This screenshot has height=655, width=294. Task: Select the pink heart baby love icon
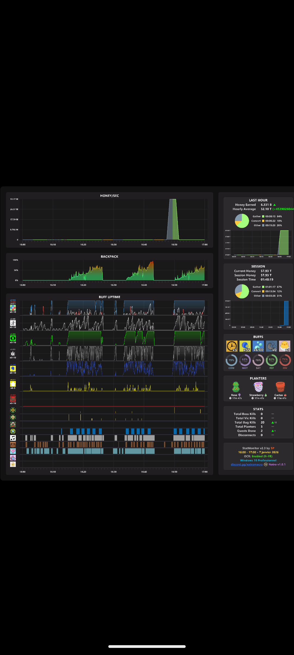(13, 451)
